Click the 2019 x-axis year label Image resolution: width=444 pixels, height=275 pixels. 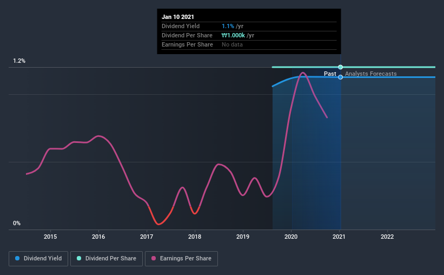tap(243, 237)
